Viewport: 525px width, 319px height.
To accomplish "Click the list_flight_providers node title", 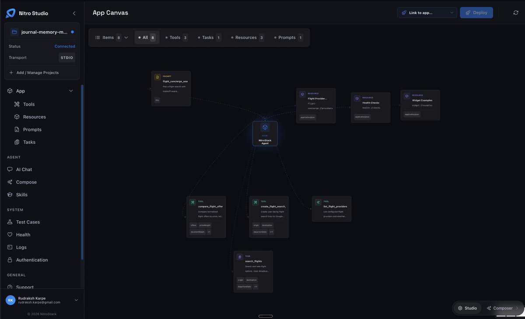I will tap(335, 206).
